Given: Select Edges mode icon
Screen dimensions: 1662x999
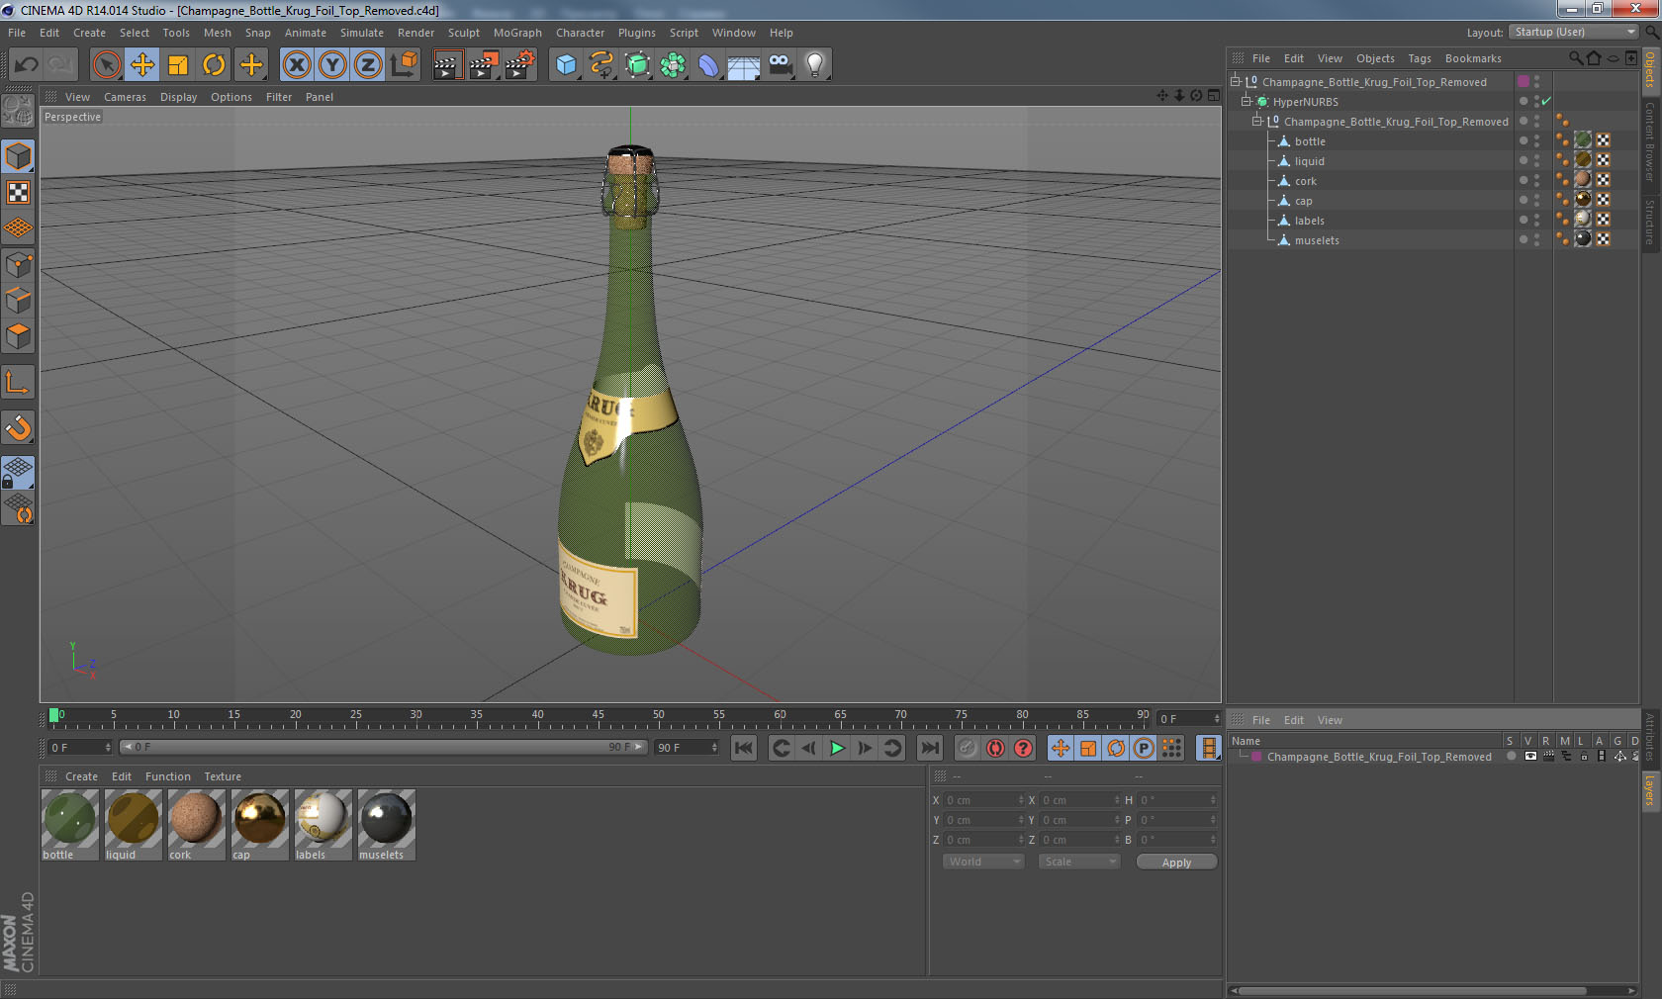Looking at the screenshot, I should pos(18,301).
